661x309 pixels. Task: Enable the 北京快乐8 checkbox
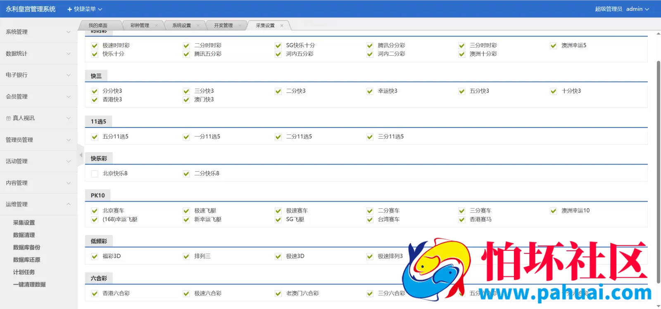click(95, 174)
